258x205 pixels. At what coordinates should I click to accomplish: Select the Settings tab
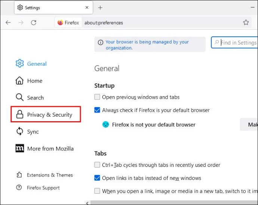pos(53,7)
